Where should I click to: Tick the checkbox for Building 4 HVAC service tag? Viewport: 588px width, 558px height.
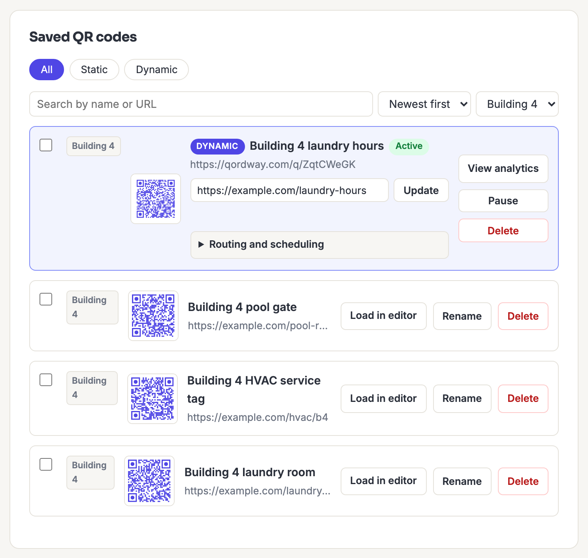click(x=46, y=380)
